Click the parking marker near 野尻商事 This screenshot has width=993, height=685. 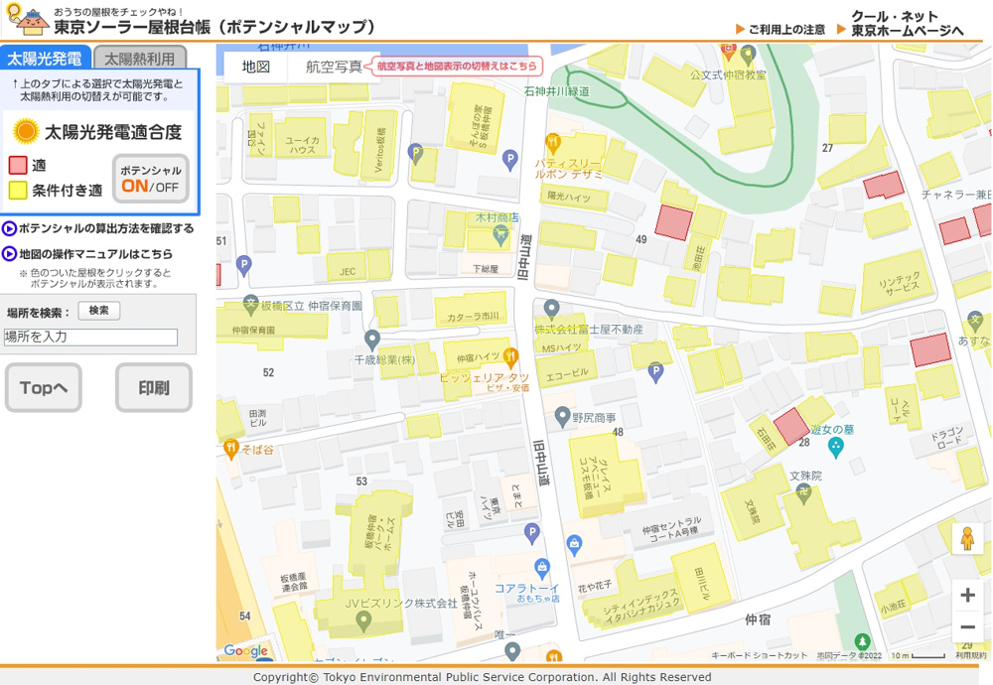(656, 371)
